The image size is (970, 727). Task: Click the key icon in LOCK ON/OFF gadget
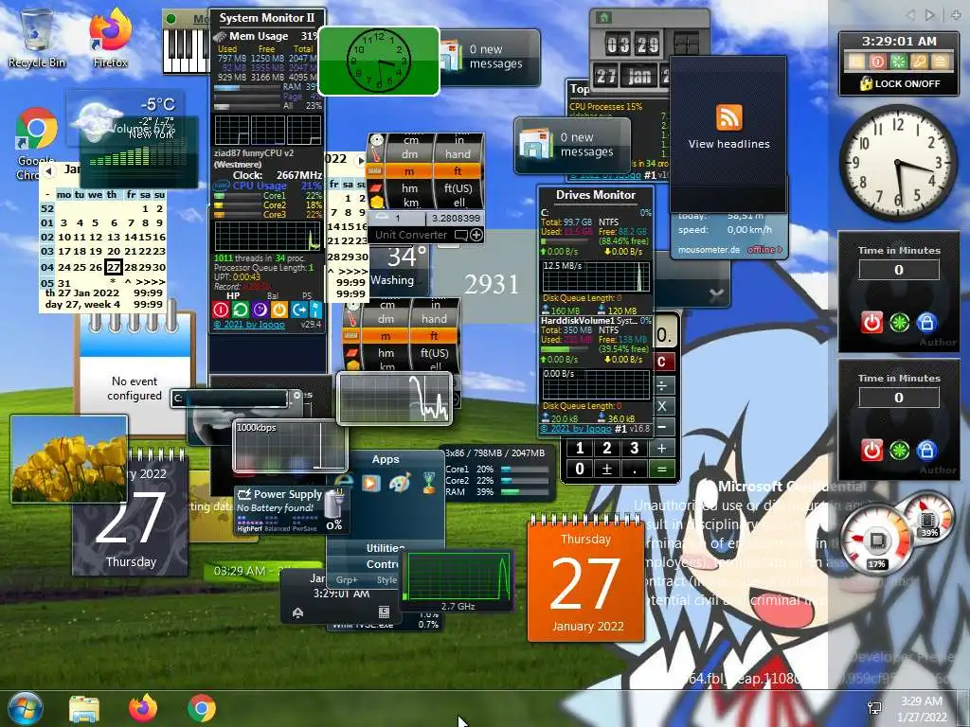[x=919, y=62]
